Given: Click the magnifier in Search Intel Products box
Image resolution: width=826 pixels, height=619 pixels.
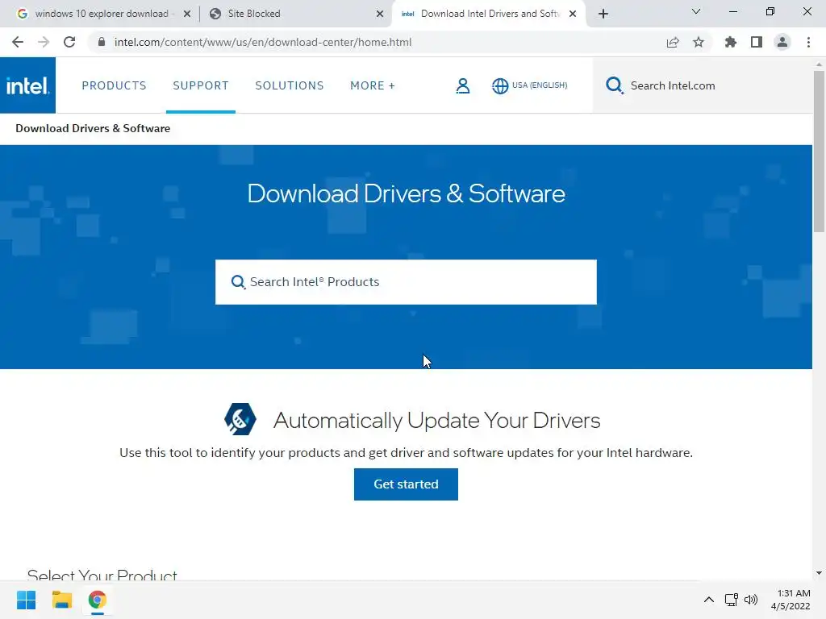Looking at the screenshot, I should 238,282.
